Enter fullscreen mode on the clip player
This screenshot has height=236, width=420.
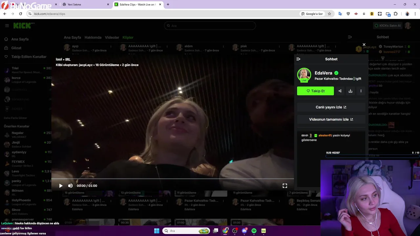[285, 186]
